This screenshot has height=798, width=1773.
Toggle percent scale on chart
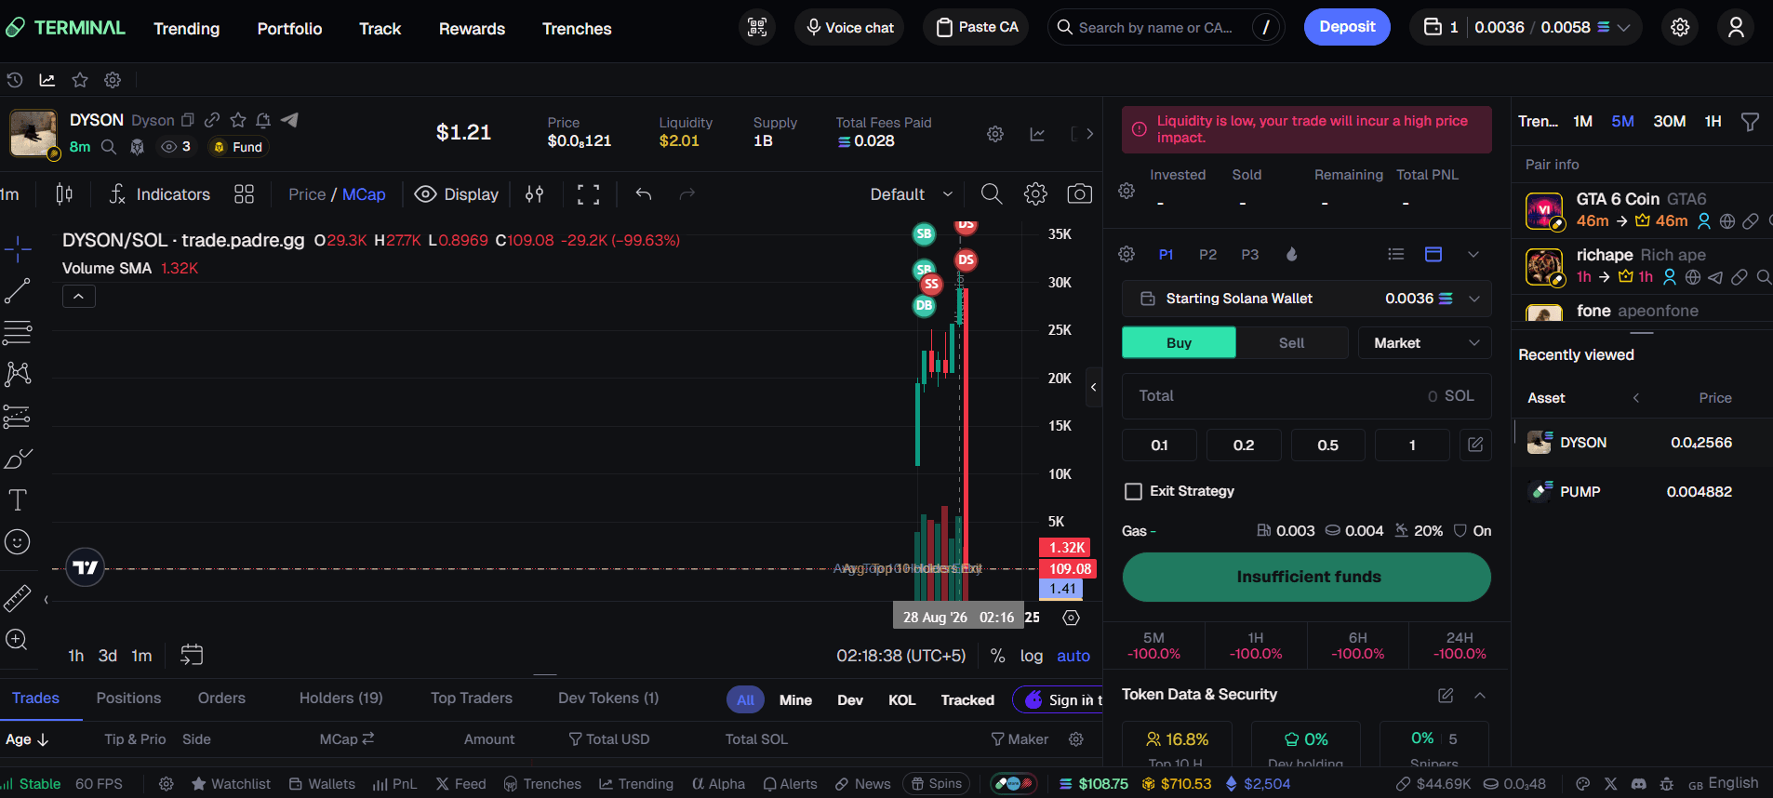click(997, 656)
